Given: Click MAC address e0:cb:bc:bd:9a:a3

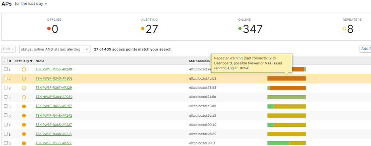Looking at the screenshot, I should click(x=203, y=115).
